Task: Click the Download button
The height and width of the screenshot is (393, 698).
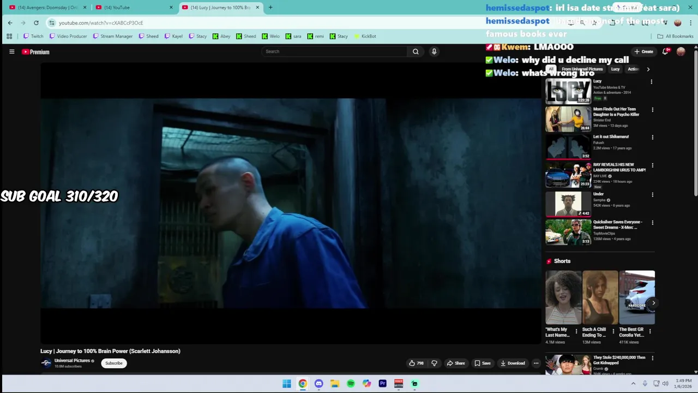Action: (513, 363)
